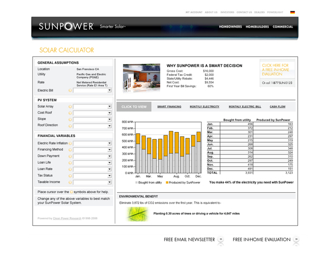Screen dimensions: 325x255
Task: Open the Homeowners navigation menu
Action: pyautogui.click(x=230, y=27)
